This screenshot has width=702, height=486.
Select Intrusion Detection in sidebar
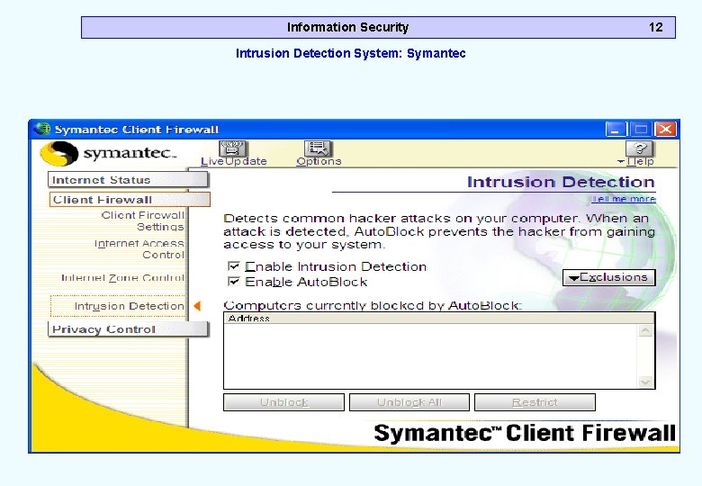pyautogui.click(x=118, y=306)
